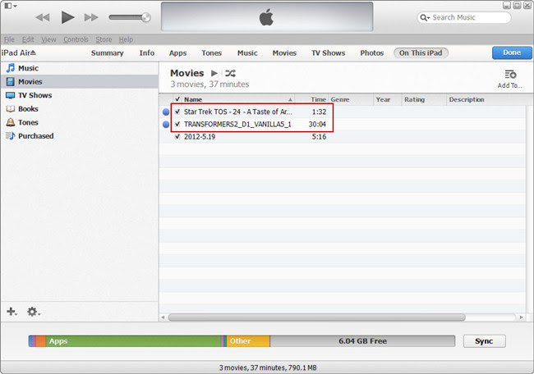The width and height of the screenshot is (534, 374).
Task: Select Music in the sidebar
Action: (80, 68)
